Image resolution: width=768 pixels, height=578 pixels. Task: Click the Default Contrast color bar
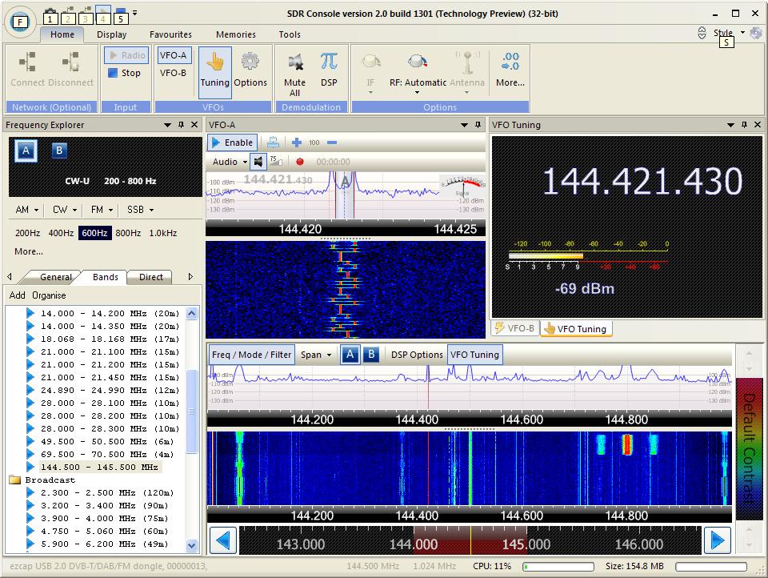(x=749, y=448)
